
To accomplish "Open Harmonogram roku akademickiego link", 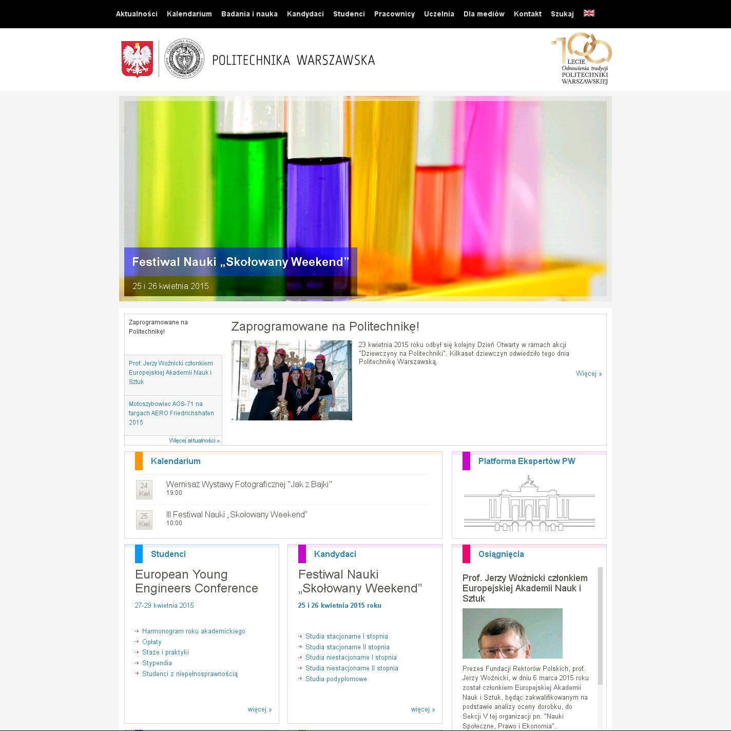I will tap(194, 631).
